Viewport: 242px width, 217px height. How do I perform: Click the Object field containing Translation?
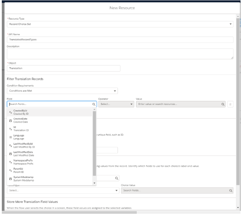pos(63,68)
